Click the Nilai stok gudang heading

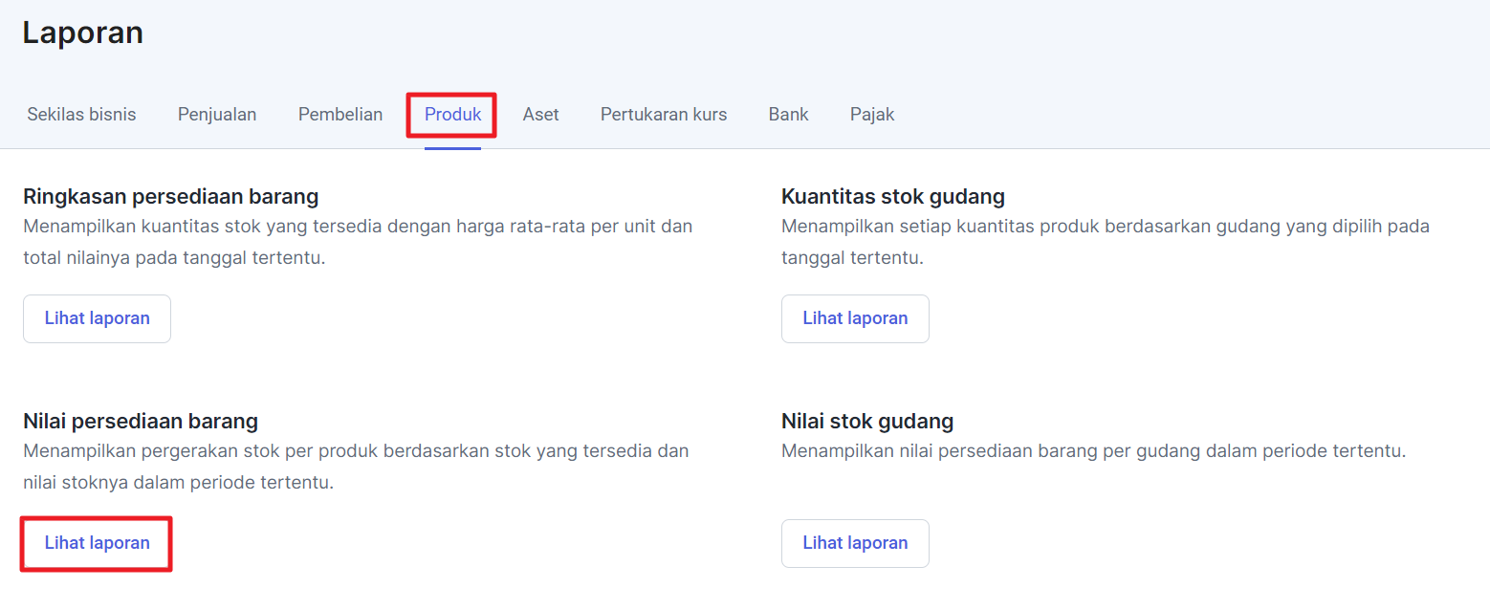coord(867,422)
